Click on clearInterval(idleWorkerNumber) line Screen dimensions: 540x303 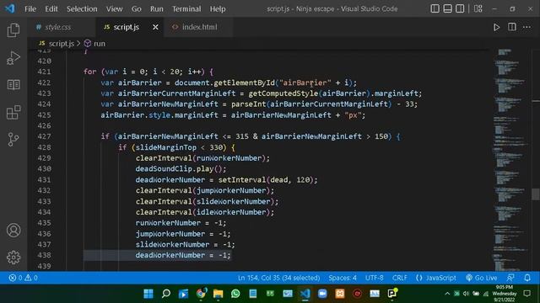tap(205, 212)
